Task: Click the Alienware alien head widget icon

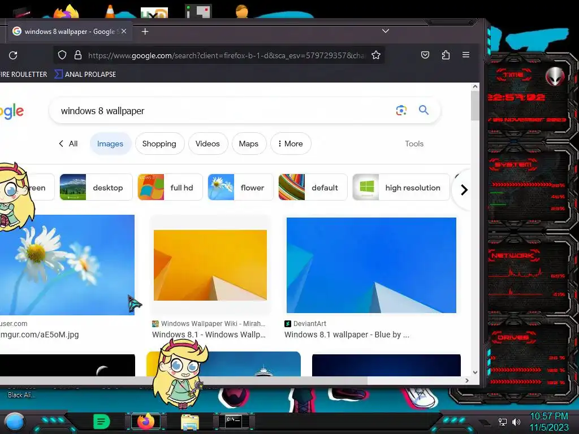Action: point(555,77)
